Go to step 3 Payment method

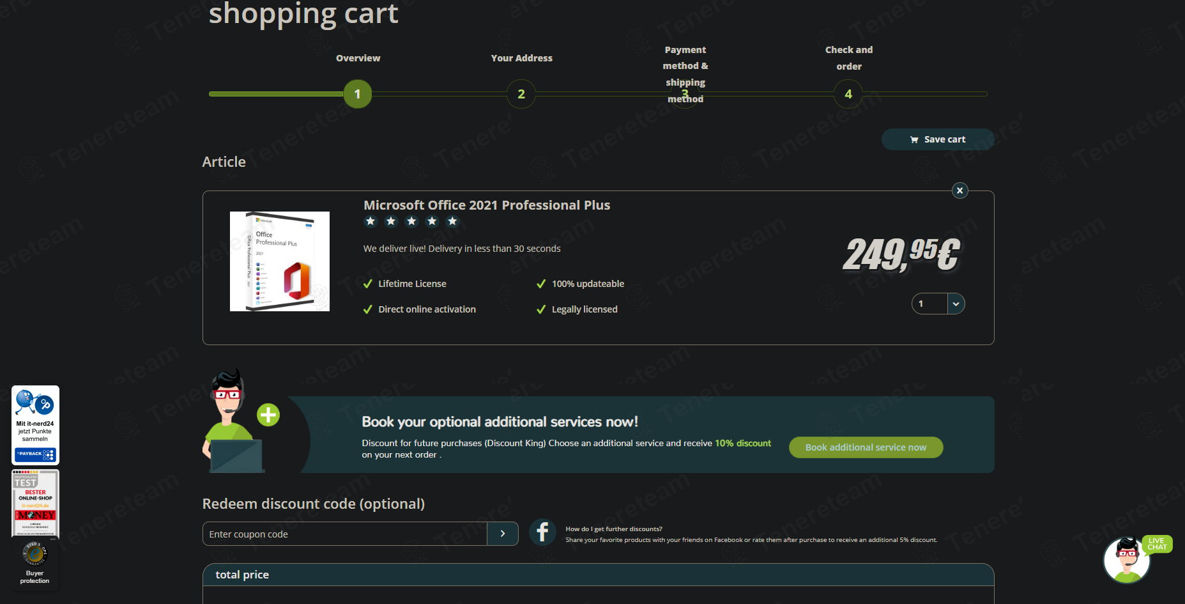(685, 94)
